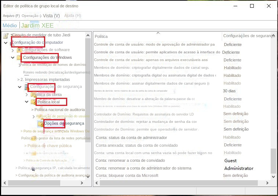Click the 'Administrator' security setting value
The height and width of the screenshot is (196, 278).
[239, 168]
